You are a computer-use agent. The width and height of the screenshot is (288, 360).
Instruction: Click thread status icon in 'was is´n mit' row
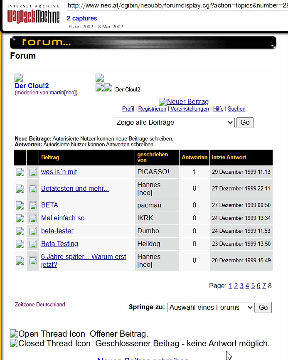pyautogui.click(x=20, y=172)
